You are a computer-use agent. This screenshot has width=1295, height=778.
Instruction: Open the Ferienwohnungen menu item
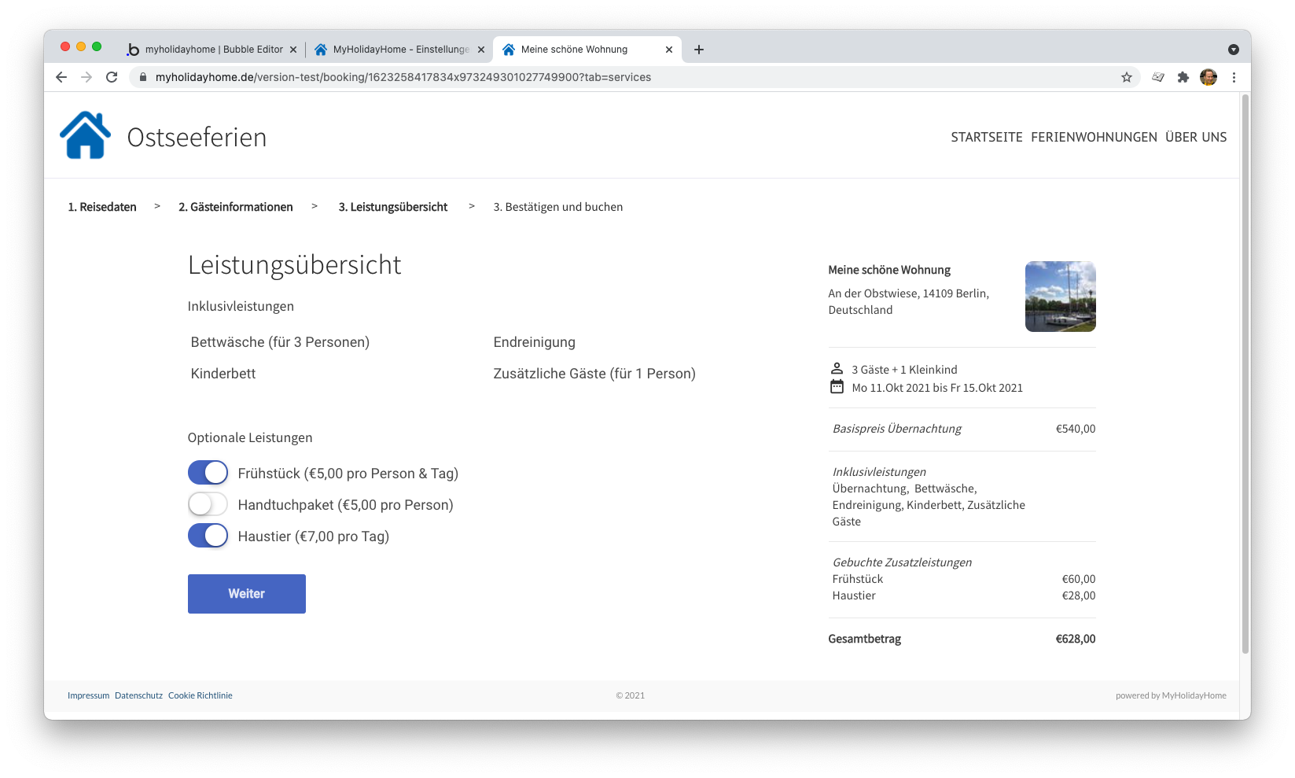coord(1094,137)
